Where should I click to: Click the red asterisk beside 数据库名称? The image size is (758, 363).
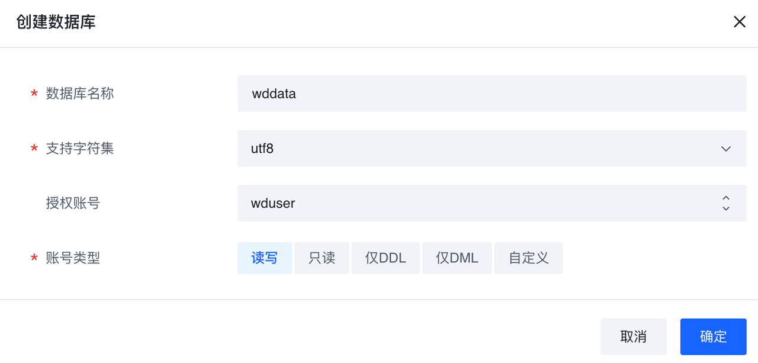[34, 94]
